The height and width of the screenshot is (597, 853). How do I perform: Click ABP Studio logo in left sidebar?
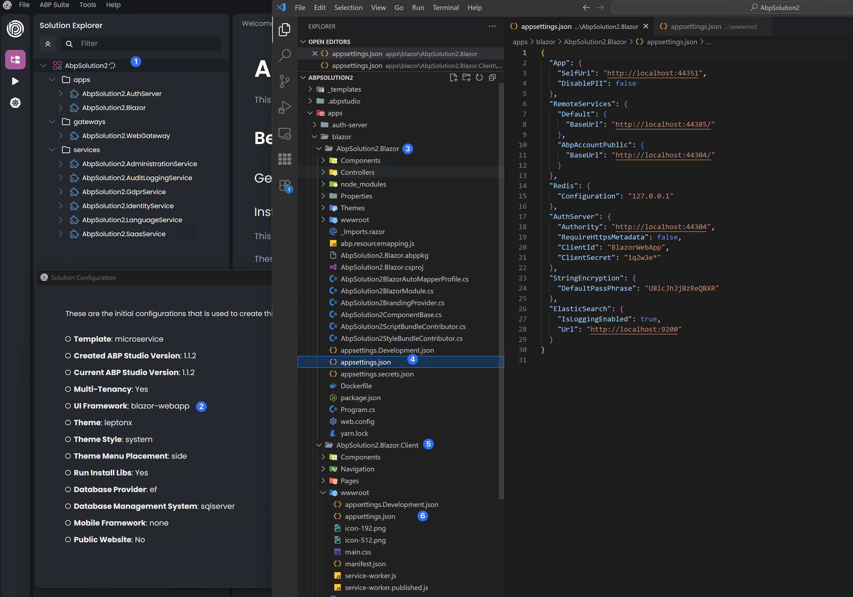(x=15, y=29)
